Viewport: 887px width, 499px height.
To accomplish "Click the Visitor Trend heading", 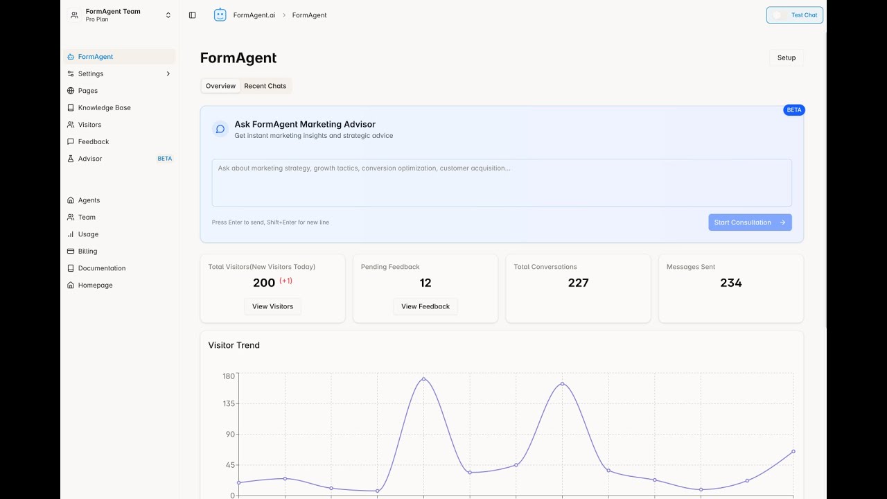I will click(234, 345).
